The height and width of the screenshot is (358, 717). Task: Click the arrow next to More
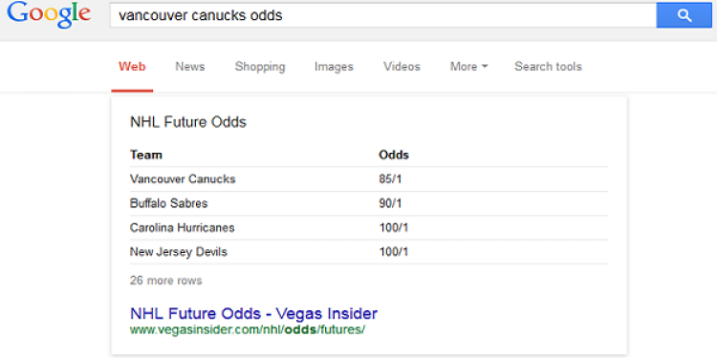(x=485, y=67)
